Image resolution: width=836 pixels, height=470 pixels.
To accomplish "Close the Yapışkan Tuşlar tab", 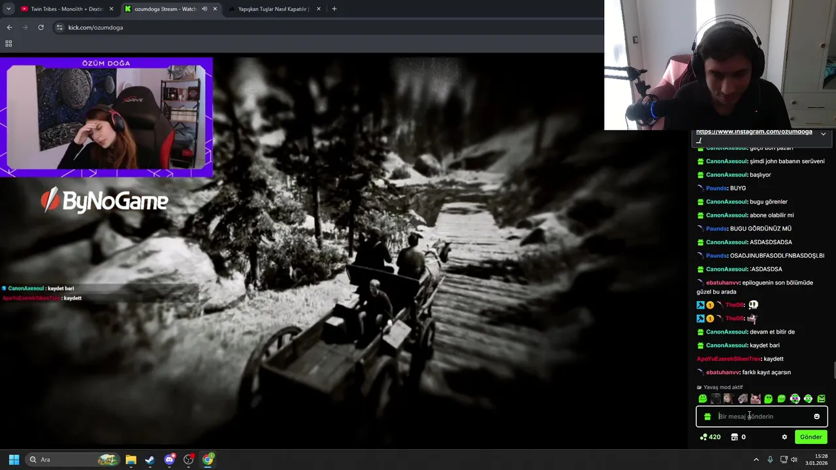I will [319, 9].
